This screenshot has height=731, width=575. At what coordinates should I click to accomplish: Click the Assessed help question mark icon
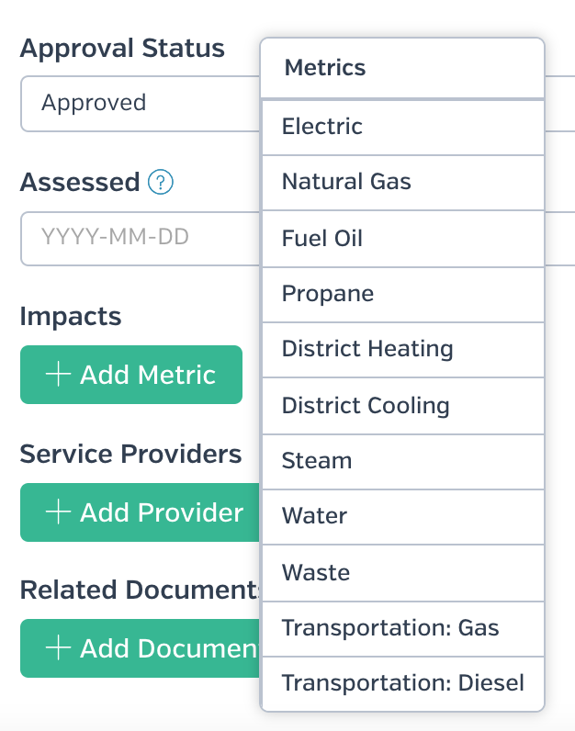pyautogui.click(x=161, y=182)
